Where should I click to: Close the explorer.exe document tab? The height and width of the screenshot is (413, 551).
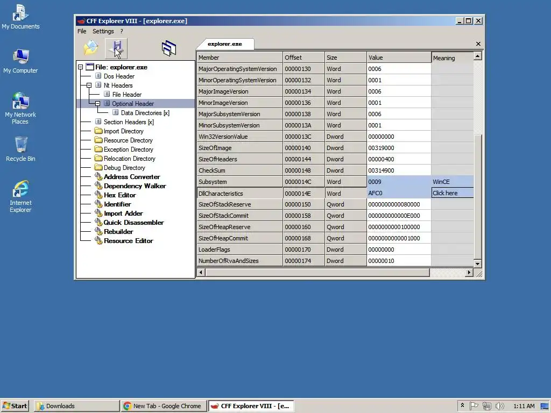point(478,44)
